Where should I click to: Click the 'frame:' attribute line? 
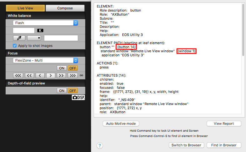click(x=139, y=92)
